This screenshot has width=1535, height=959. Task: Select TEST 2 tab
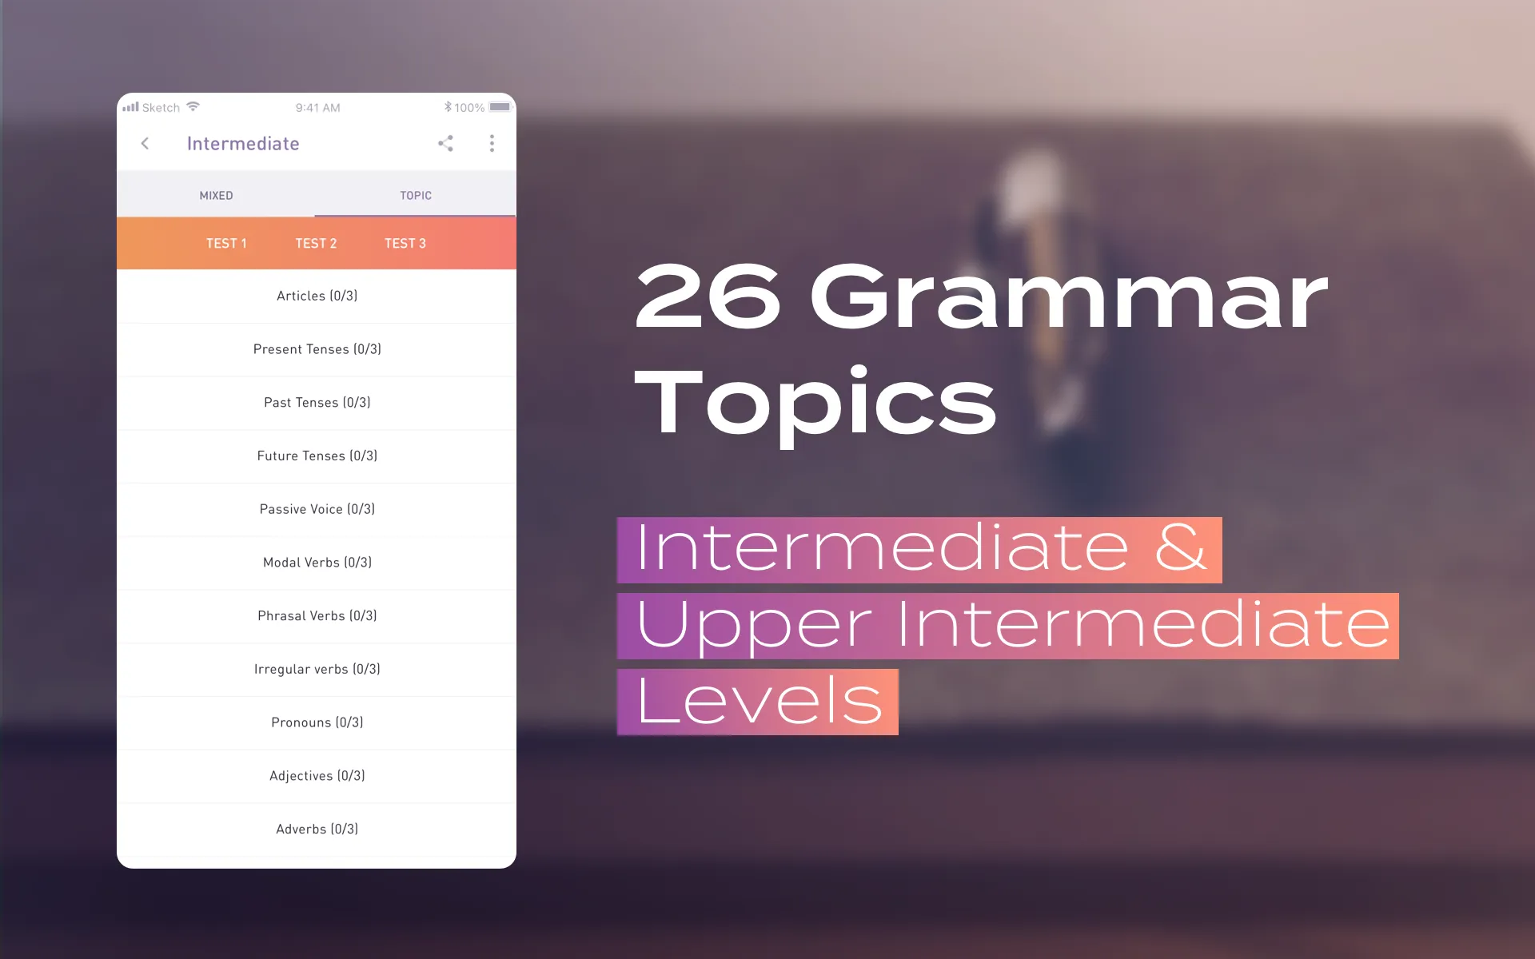tap(314, 242)
